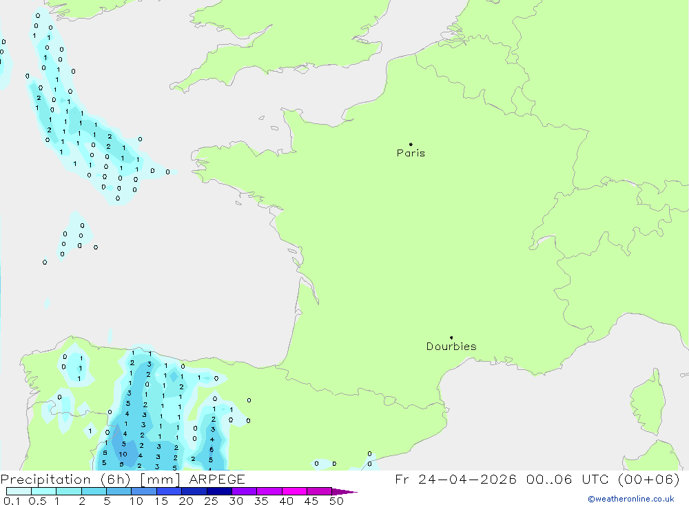Select the 30–35 mm legend color swatch
Image resolution: width=689 pixels, height=505 pixels.
[x=245, y=491]
